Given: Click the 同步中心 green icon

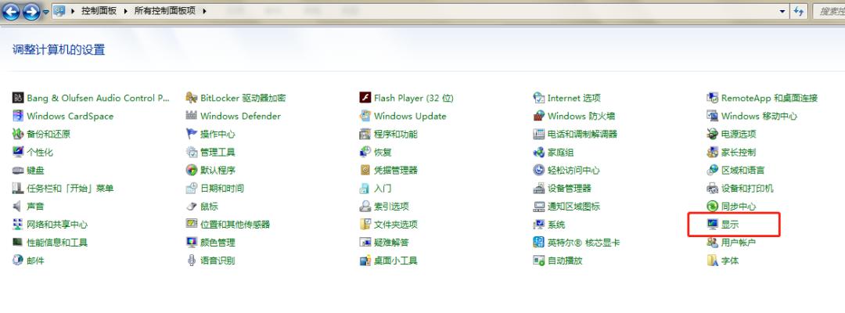Looking at the screenshot, I should click(x=713, y=207).
